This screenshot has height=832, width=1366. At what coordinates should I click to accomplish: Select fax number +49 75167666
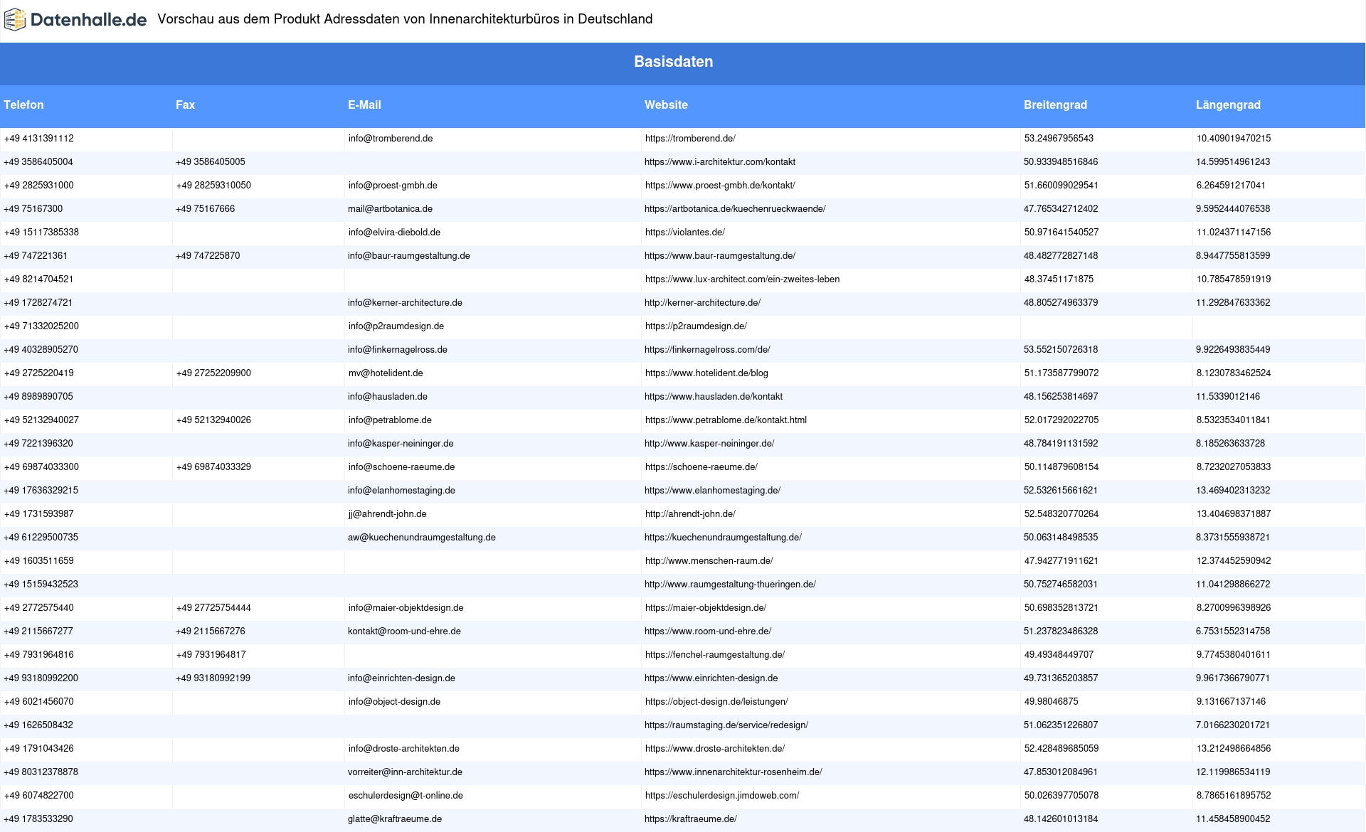click(x=205, y=209)
